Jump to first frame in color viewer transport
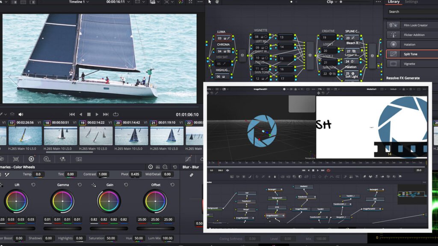438x246 pixels. [72, 114]
